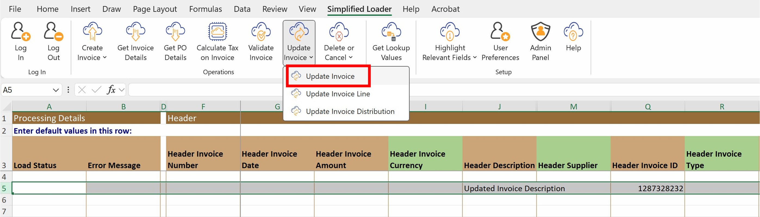Click the Highlight Relevant Fields icon
Screen dimensions: 760x217
(450, 31)
